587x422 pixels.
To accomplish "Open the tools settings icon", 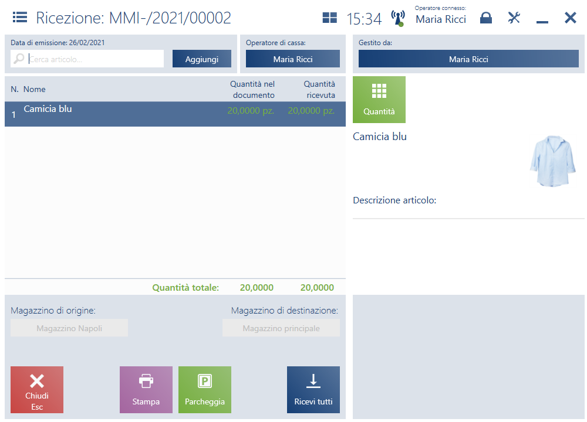I will coord(514,18).
